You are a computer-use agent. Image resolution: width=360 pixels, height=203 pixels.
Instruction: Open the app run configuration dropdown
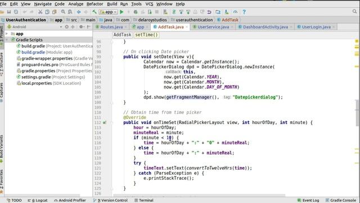pos(109,12)
